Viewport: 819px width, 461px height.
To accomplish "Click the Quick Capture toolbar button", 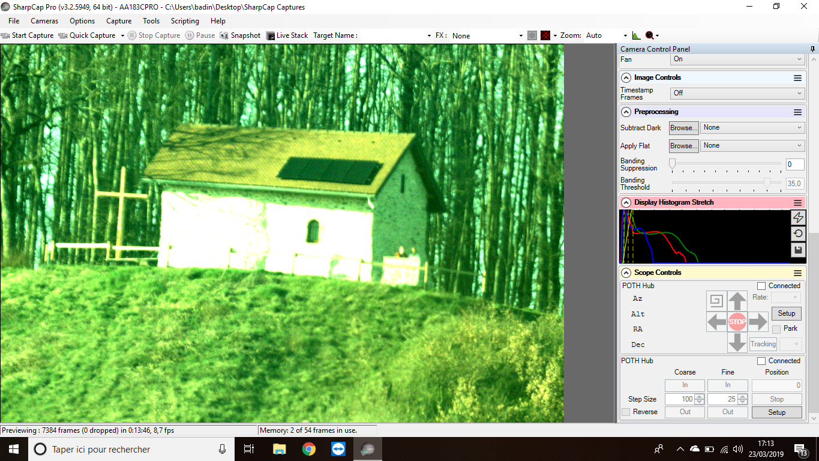I will pos(87,35).
